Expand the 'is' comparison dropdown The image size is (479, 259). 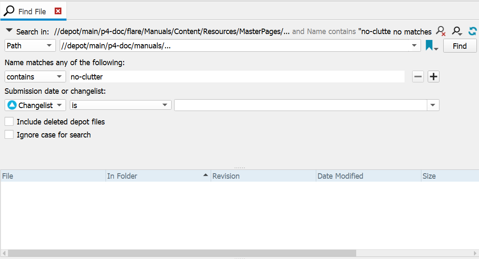(x=121, y=105)
